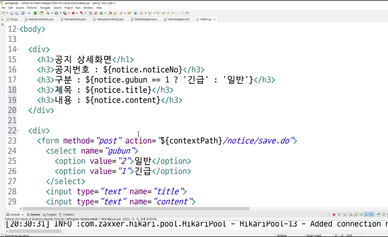The image size is (388, 237).
Task: Click the Display Selected Console icon
Action: coord(384,215)
